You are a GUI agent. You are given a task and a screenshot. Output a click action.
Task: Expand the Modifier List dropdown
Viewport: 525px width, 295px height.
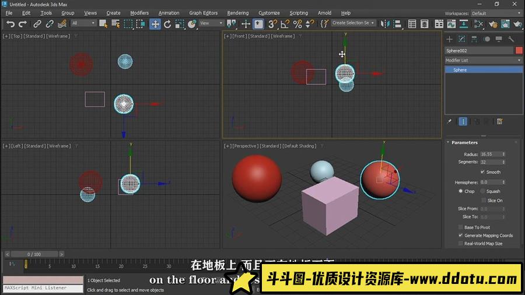tap(483, 60)
